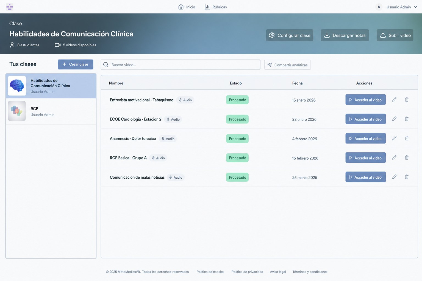Access video RCP Basica - Grupo A

coord(365,158)
